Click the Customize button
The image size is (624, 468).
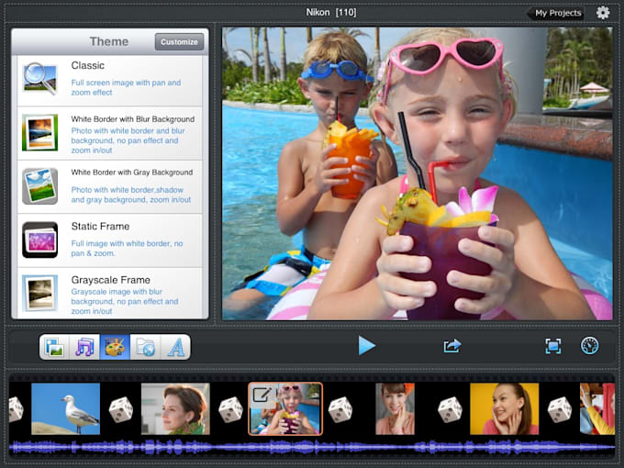[179, 41]
